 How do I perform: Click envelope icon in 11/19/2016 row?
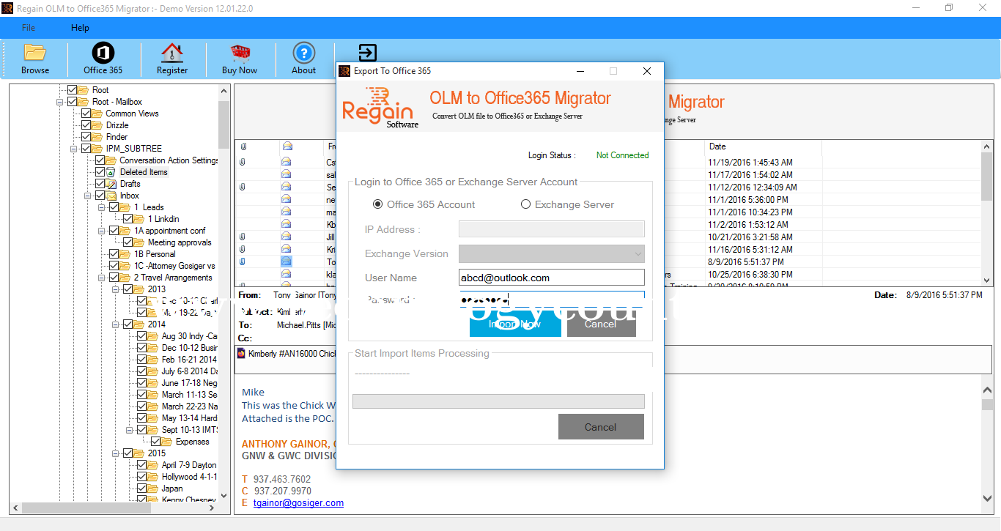point(287,162)
